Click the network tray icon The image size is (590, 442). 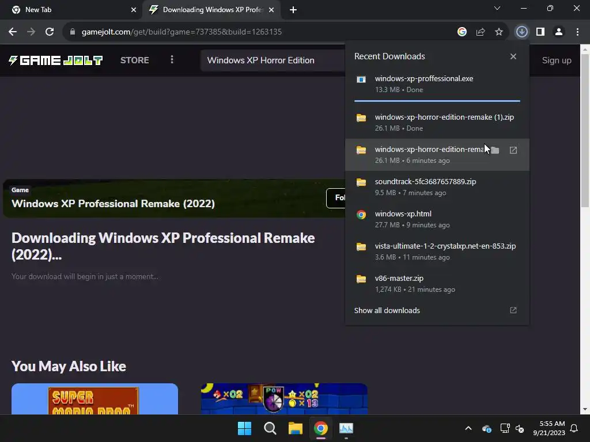tap(505, 428)
